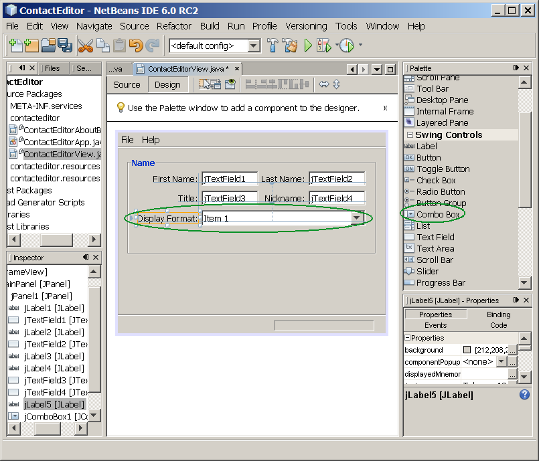This screenshot has width=539, height=461.
Task: Show the Binding properties category
Action: point(498,314)
